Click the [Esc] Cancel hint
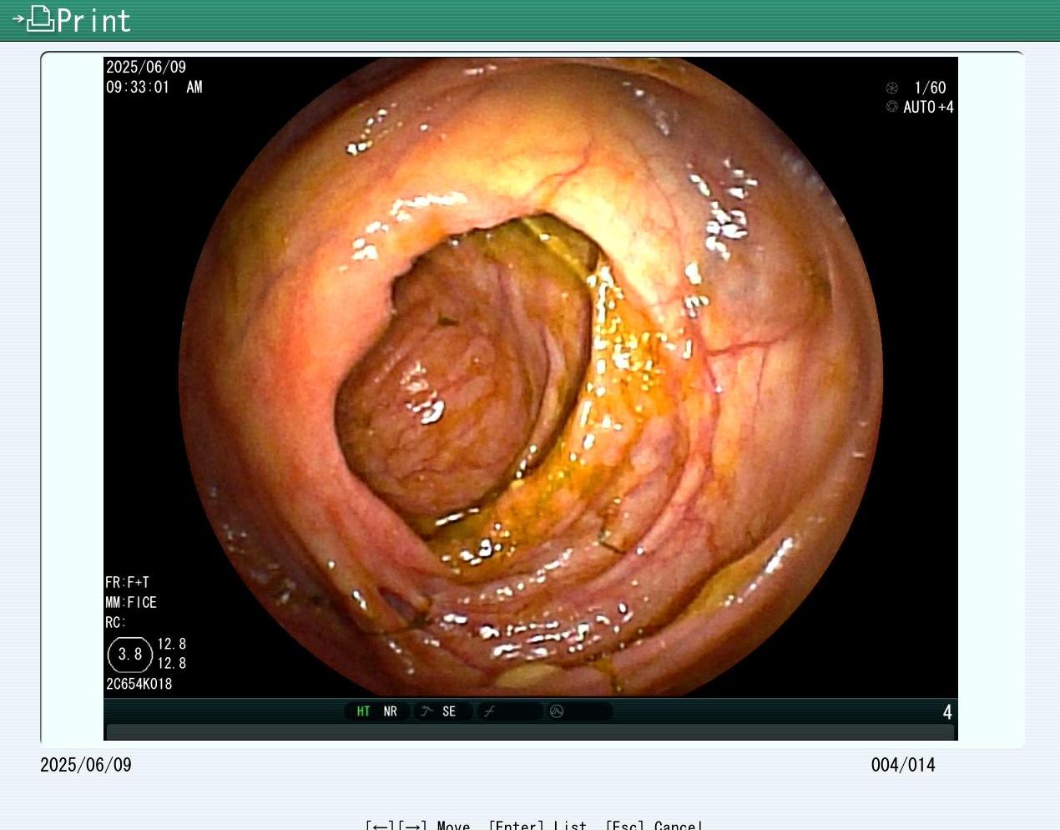Image resolution: width=1060 pixels, height=830 pixels. (654, 825)
